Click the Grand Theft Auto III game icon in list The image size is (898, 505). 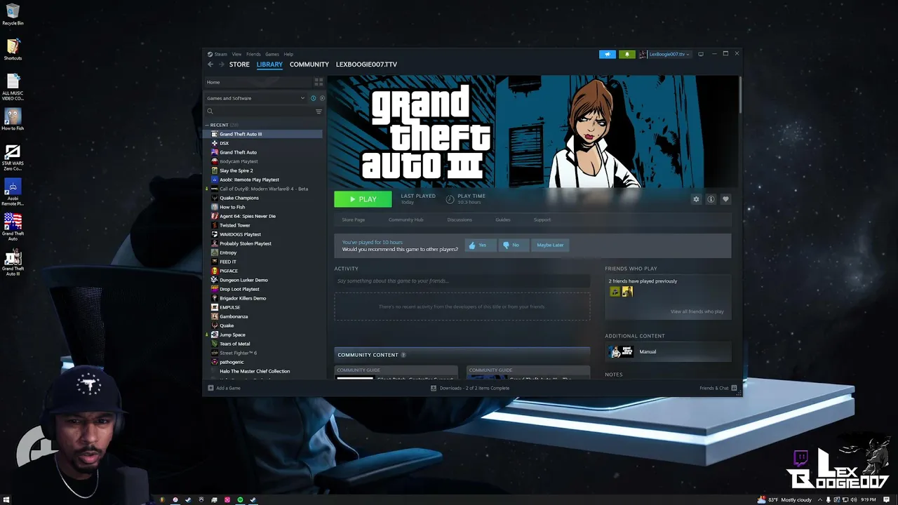[215, 134]
